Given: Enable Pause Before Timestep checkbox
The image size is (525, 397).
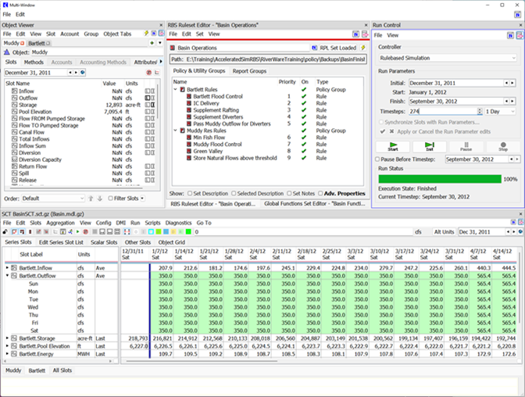Looking at the screenshot, I should tap(377, 159).
